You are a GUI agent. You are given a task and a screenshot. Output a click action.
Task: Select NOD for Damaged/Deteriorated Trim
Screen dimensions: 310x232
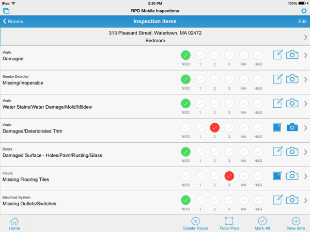pyautogui.click(x=185, y=128)
